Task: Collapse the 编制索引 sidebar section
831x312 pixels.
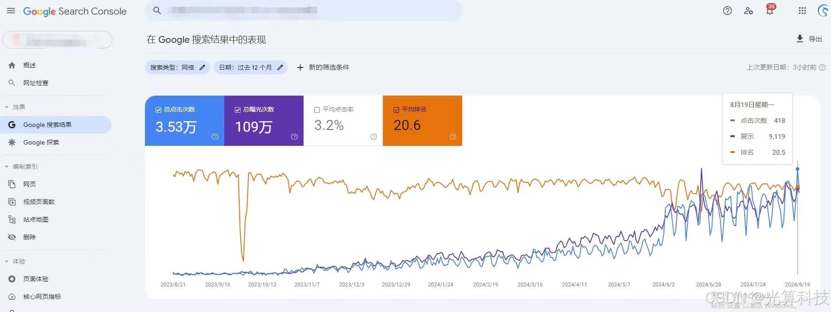Action: [x=7, y=167]
